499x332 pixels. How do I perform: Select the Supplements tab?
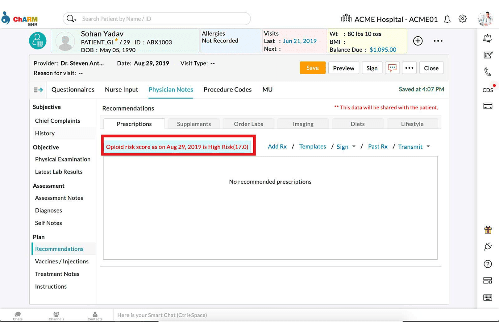[194, 124]
